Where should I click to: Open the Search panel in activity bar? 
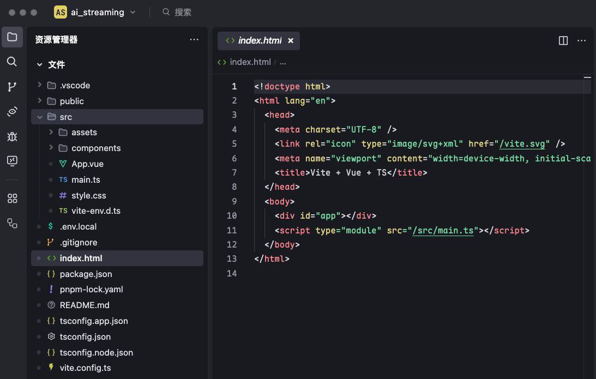(x=12, y=62)
